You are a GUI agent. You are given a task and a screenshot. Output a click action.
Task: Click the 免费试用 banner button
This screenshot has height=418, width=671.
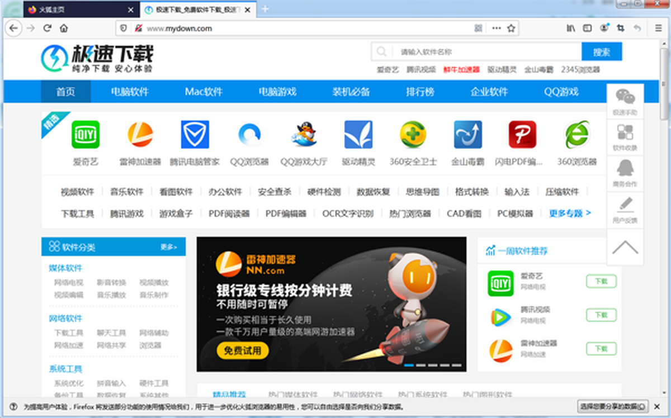[243, 350]
